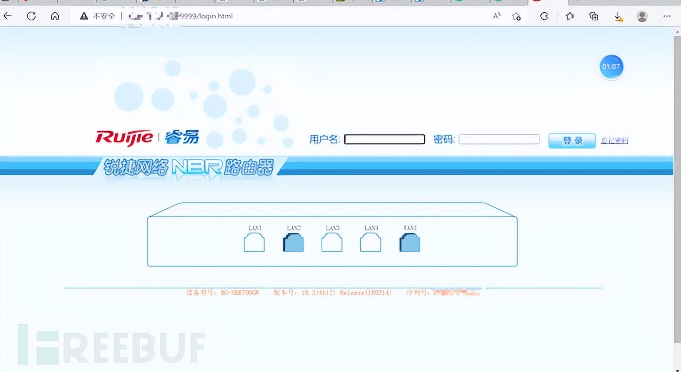Image resolution: width=681 pixels, height=372 pixels.
Task: Click the blue 01:07 timer circle
Action: (x=611, y=67)
